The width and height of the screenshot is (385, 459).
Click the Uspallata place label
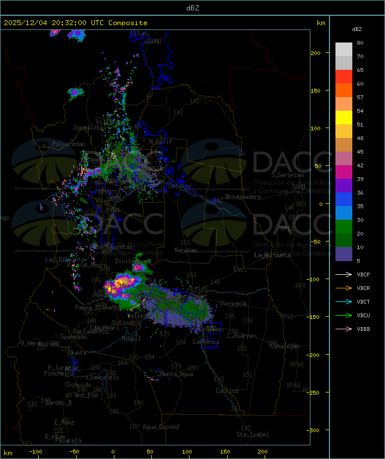click(x=88, y=128)
